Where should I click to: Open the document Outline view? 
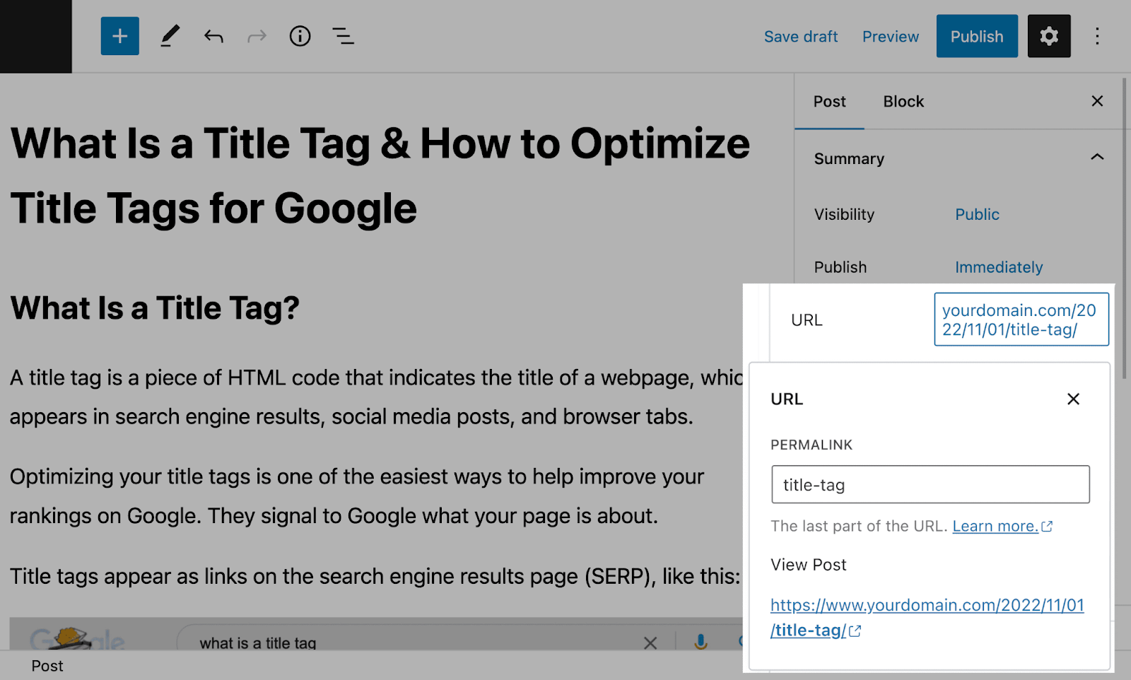343,36
